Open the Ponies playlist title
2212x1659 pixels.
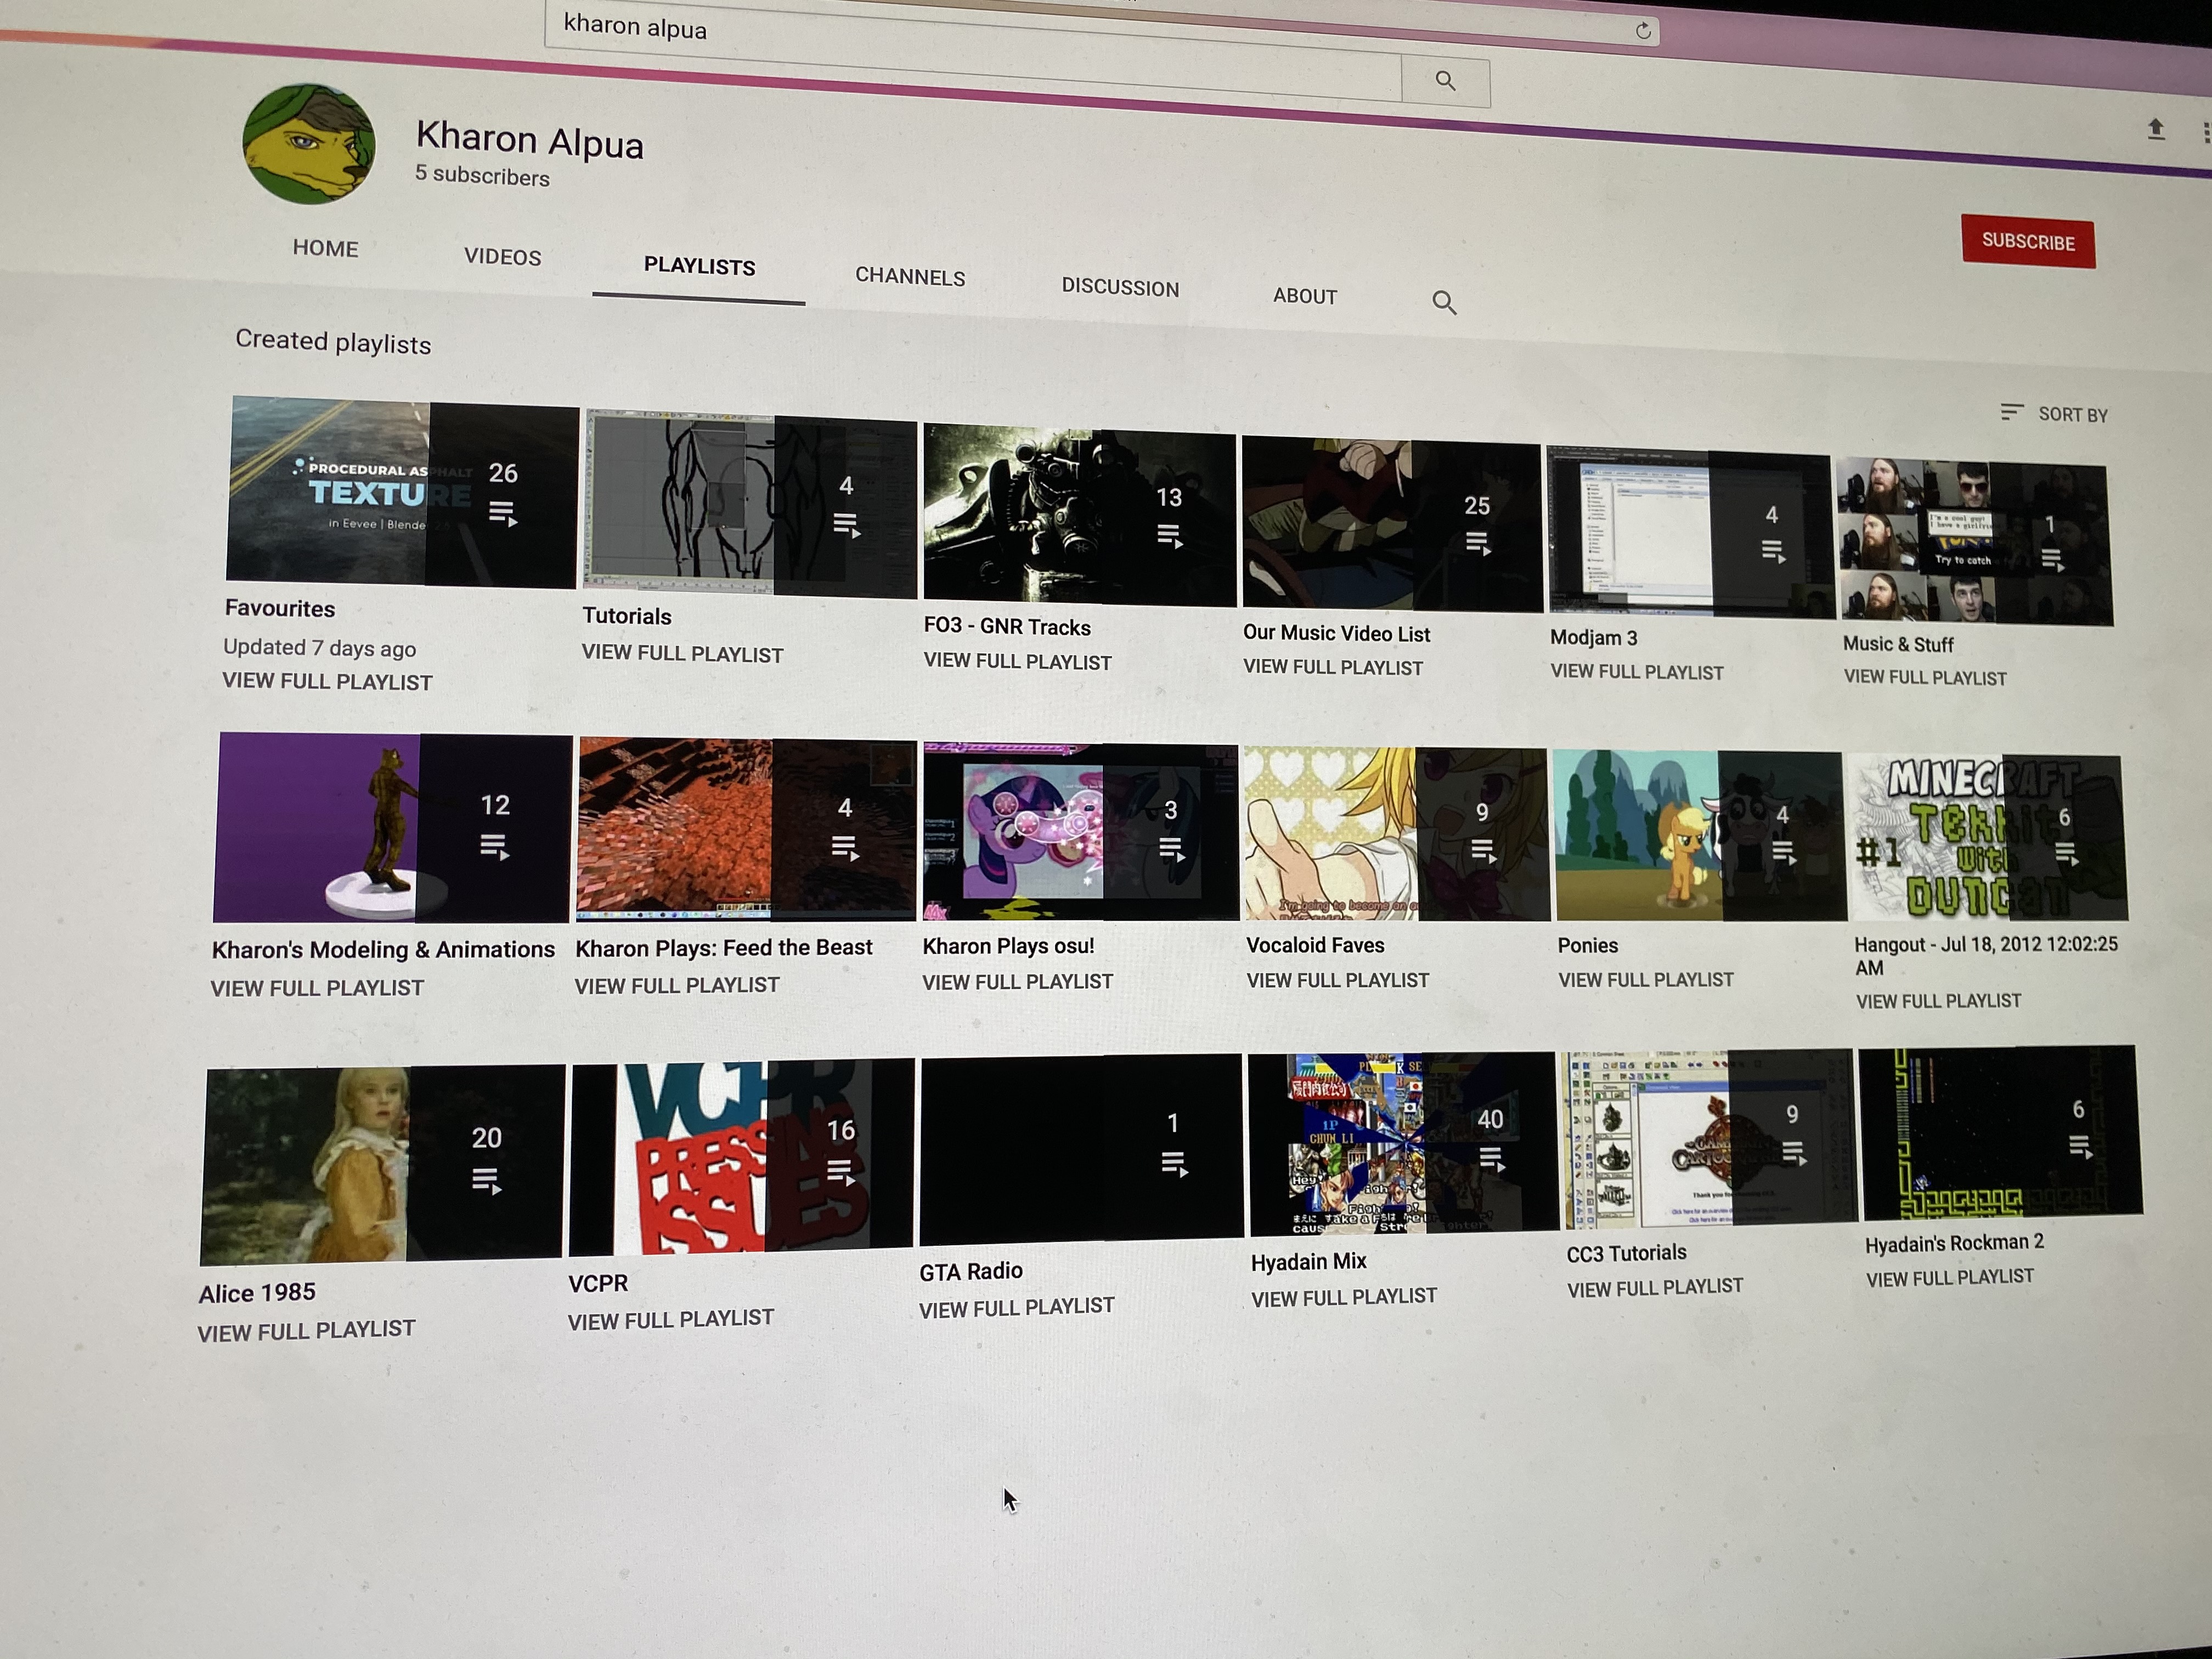1587,945
